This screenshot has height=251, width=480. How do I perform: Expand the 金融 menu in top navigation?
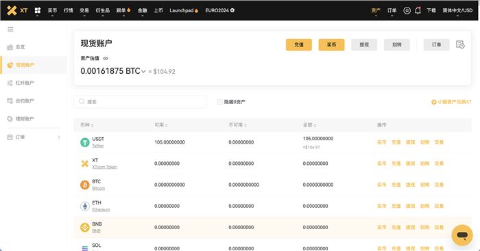tap(143, 10)
